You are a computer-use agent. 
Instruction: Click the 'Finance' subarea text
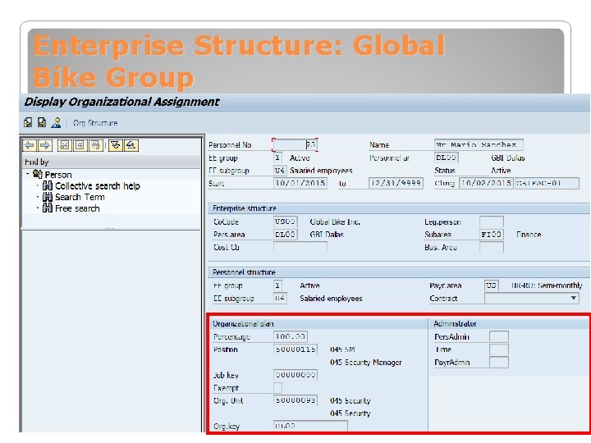[x=529, y=235]
